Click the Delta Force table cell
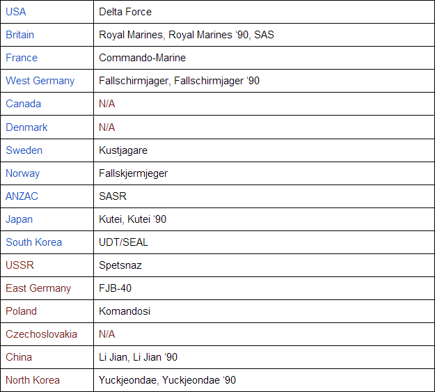The height and width of the screenshot is (392, 435). pos(125,12)
